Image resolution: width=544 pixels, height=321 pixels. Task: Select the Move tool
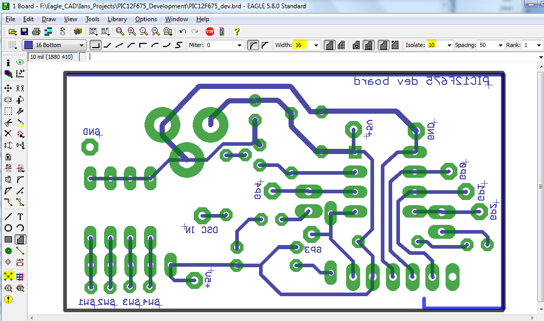pos(8,88)
